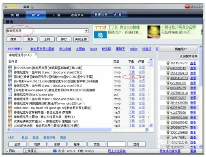Image resolution: width=206 pixels, height=157 pixels.
Task: Click user icon beside 627400075
Action: pos(168,83)
